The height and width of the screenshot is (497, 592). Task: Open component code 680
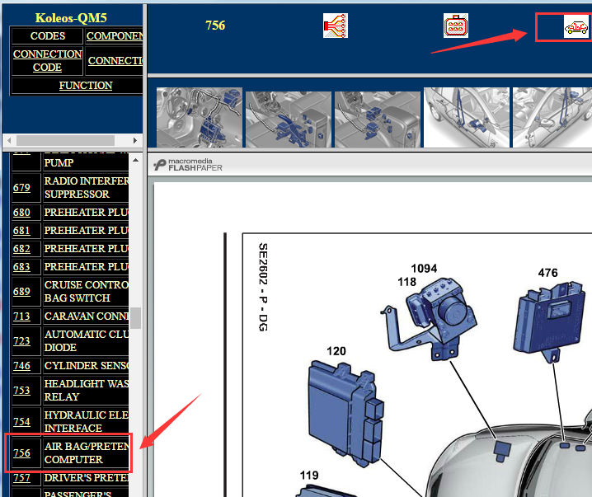click(21, 213)
